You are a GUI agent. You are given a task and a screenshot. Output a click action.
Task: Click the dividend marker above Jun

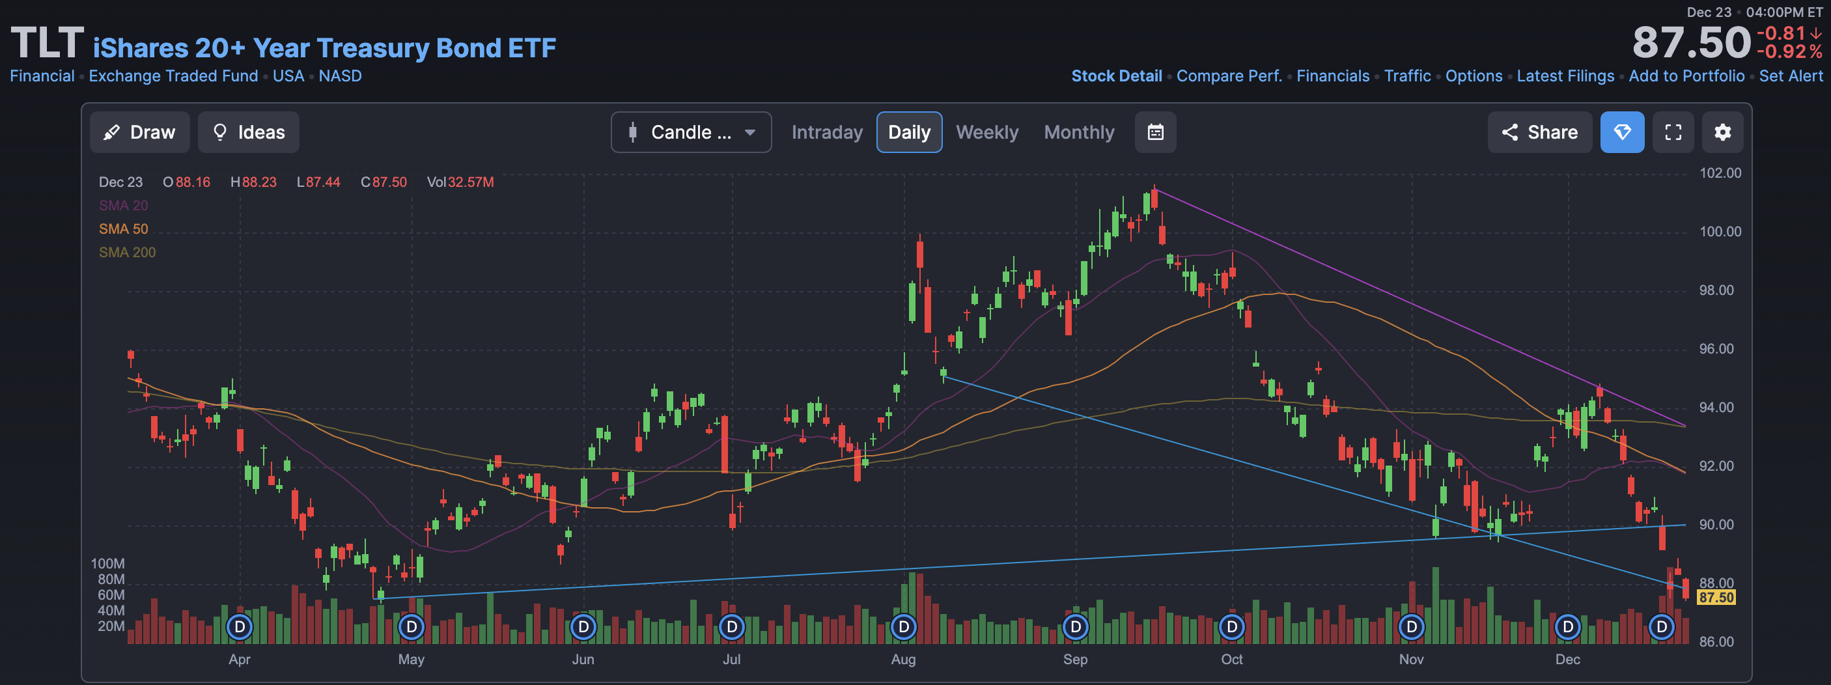583,627
